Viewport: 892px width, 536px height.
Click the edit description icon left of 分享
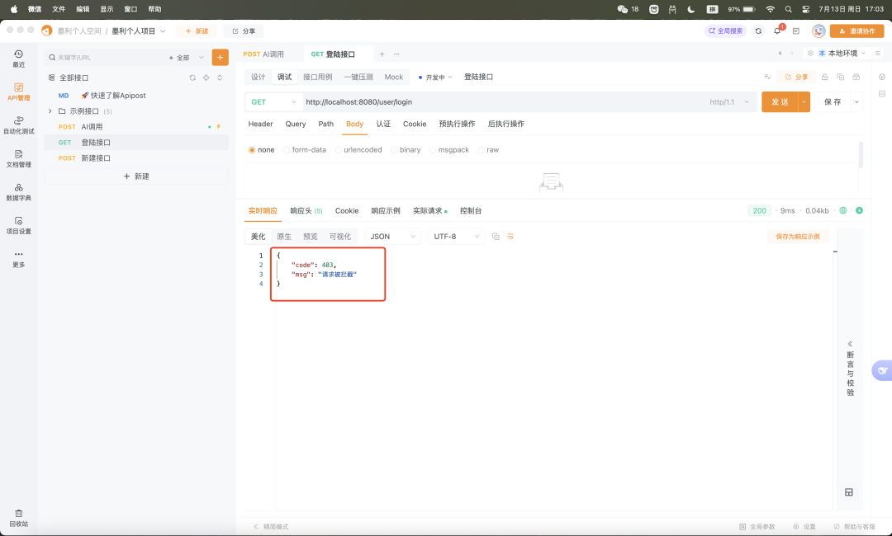[767, 77]
